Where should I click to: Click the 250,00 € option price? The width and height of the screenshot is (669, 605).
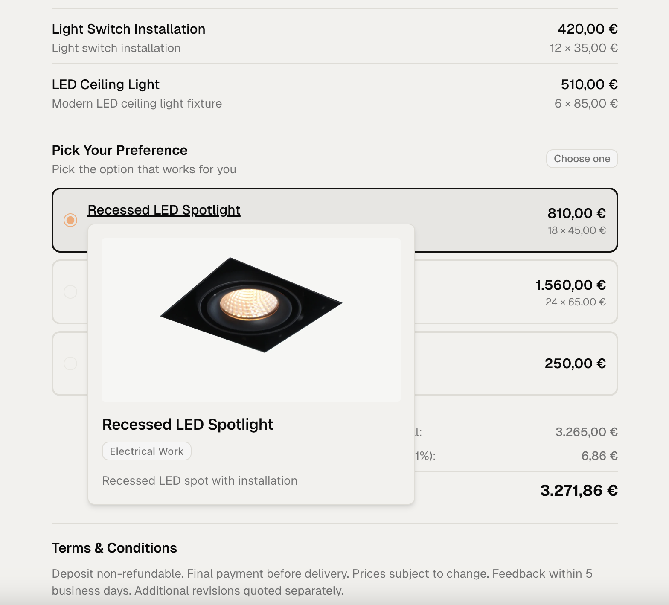pyautogui.click(x=575, y=364)
